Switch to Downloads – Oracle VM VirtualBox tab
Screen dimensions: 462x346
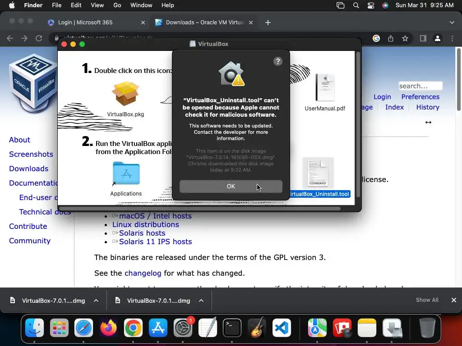(x=204, y=23)
